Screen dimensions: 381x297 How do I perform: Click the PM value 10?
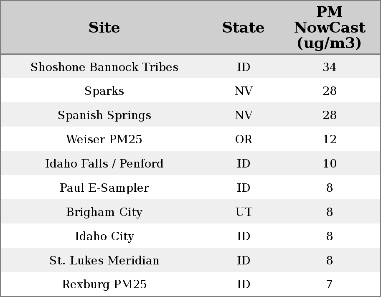click(329, 164)
